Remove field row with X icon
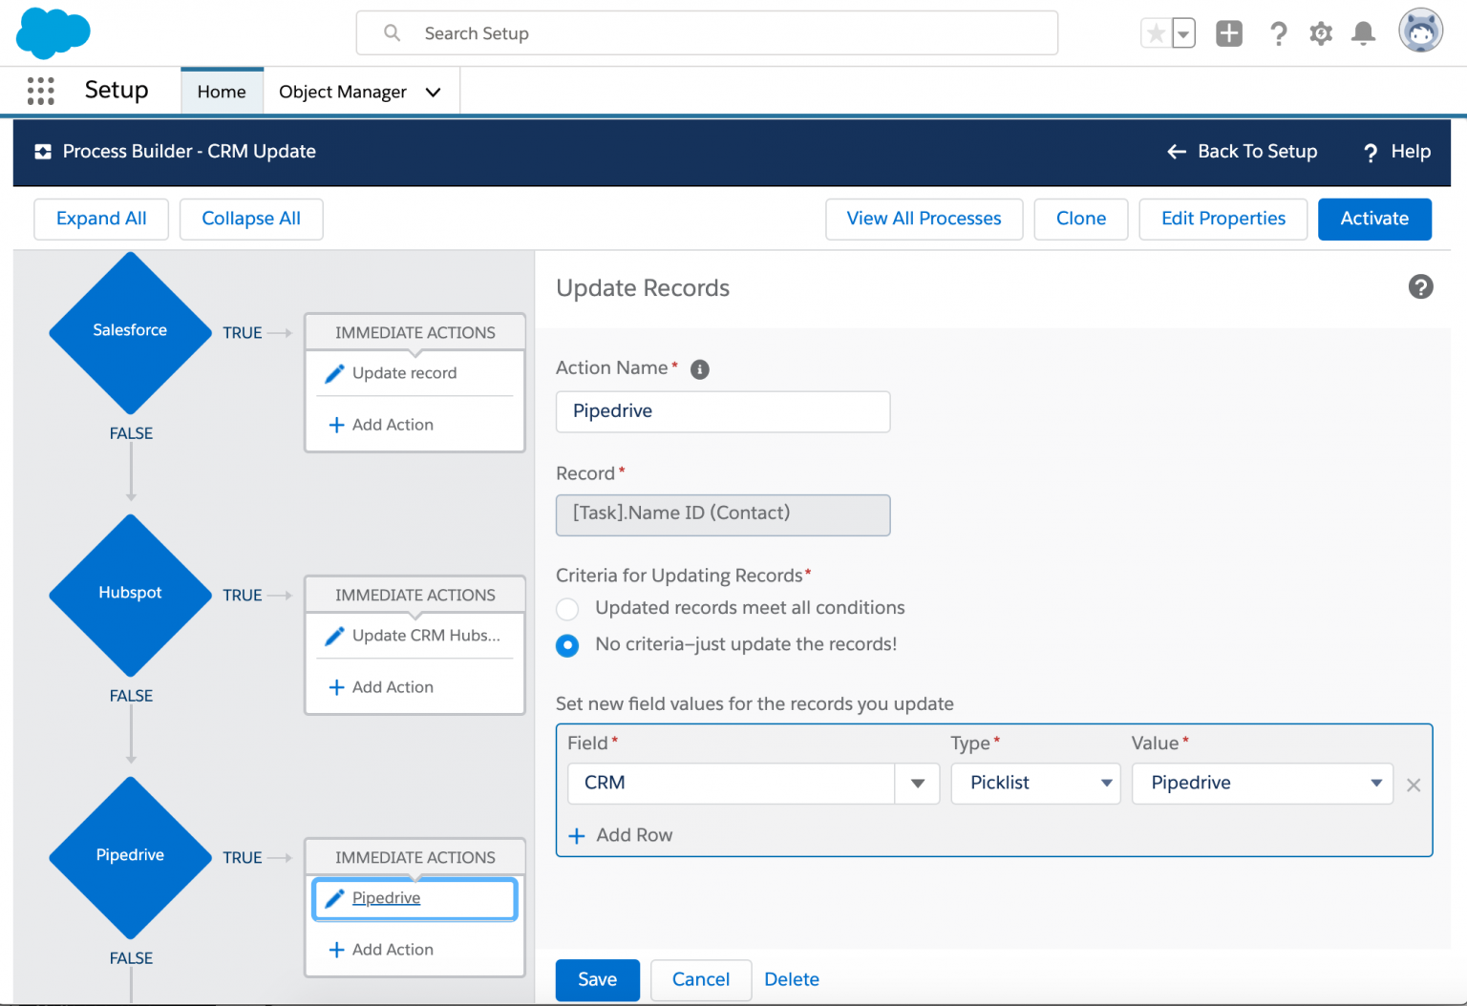The width and height of the screenshot is (1467, 1006). (x=1414, y=785)
